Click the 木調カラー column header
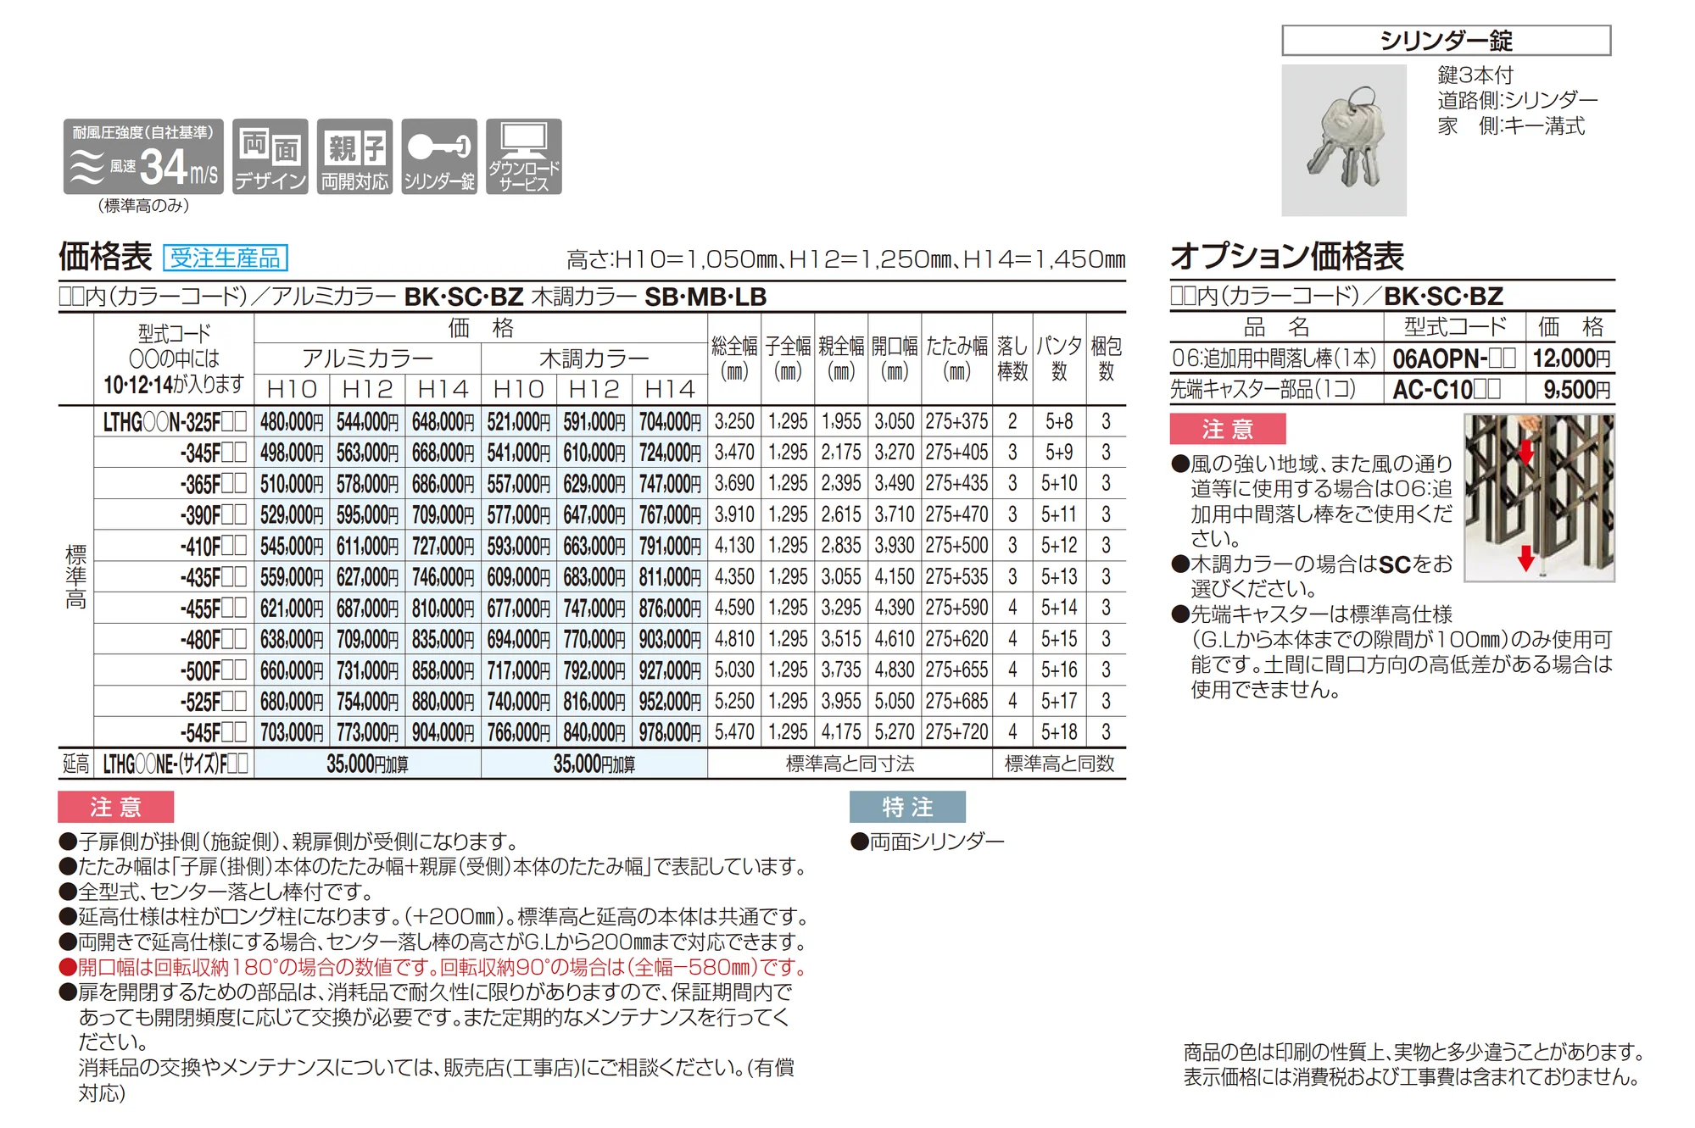 [x=594, y=358]
